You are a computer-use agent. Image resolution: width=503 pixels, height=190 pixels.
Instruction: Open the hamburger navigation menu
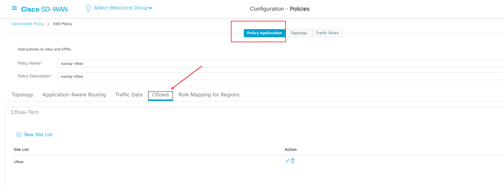[14, 8]
